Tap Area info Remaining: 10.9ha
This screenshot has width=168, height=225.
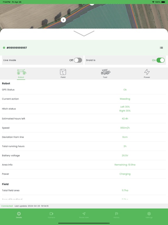(x=125, y=165)
